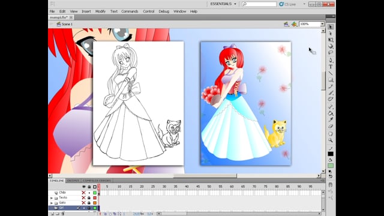384x216 pixels.
Task: Toggle visibility of Gato layer
Action: 83,203
